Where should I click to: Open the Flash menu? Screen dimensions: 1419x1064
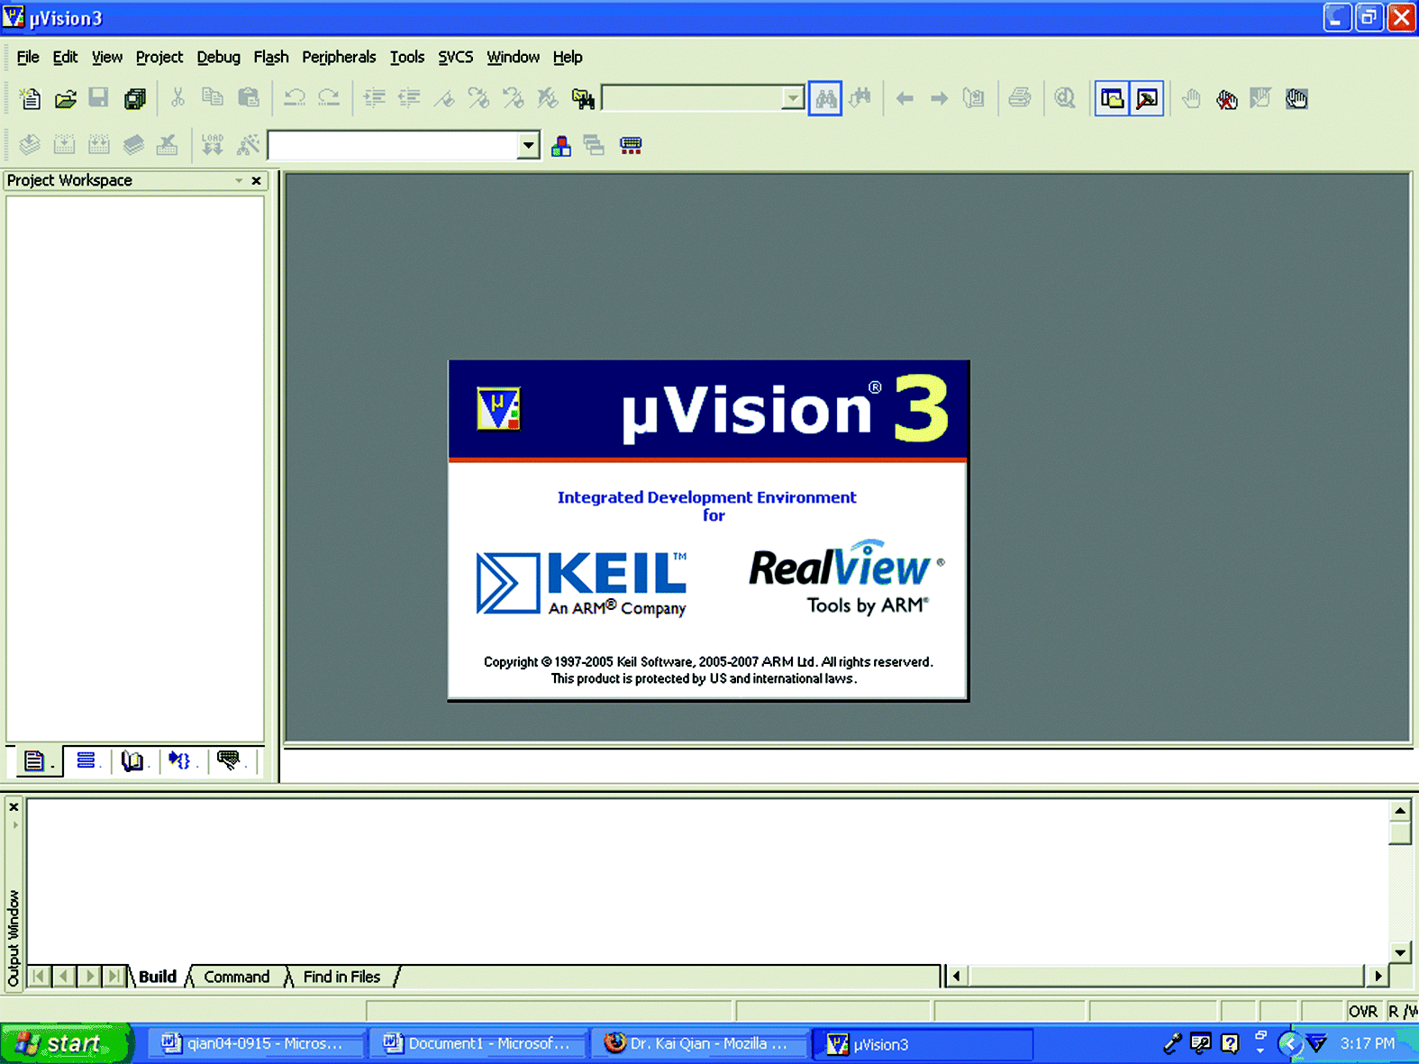click(271, 57)
